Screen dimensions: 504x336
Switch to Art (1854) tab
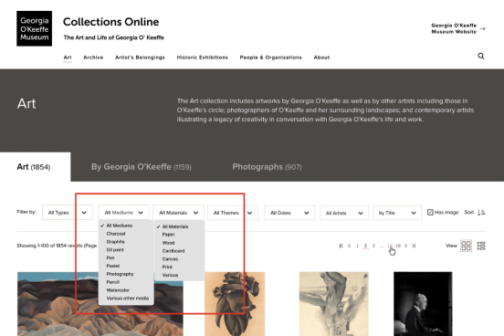tap(36, 167)
